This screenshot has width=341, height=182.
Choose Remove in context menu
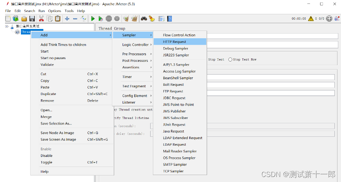pyautogui.click(x=72, y=100)
